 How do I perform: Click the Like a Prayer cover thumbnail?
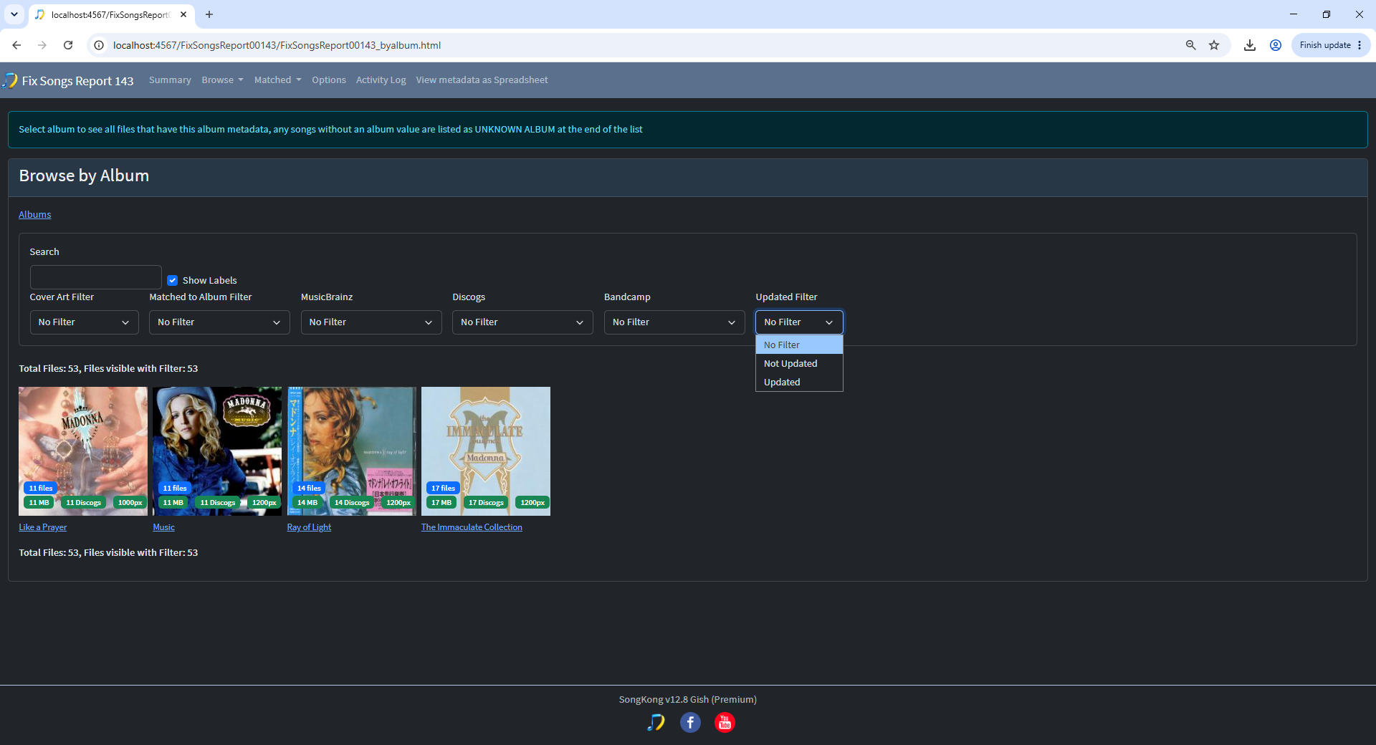(x=83, y=451)
